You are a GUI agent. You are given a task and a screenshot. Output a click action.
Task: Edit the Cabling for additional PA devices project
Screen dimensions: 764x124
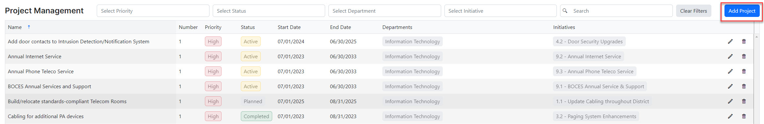click(x=730, y=116)
